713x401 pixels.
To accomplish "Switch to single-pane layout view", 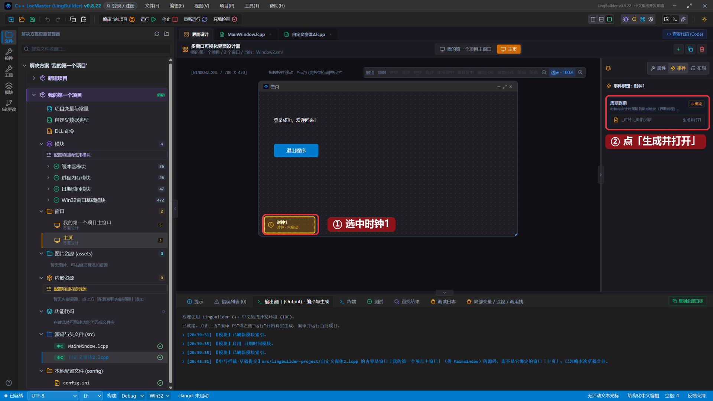I will tap(609, 19).
